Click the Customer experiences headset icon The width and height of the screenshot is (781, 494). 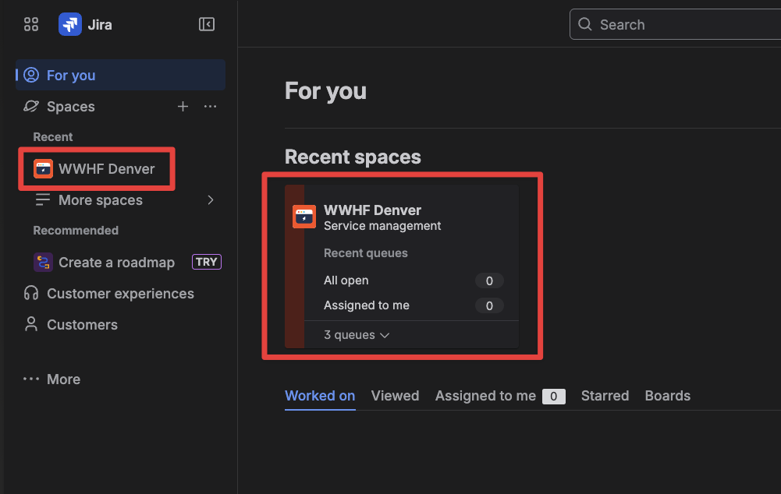click(x=31, y=293)
